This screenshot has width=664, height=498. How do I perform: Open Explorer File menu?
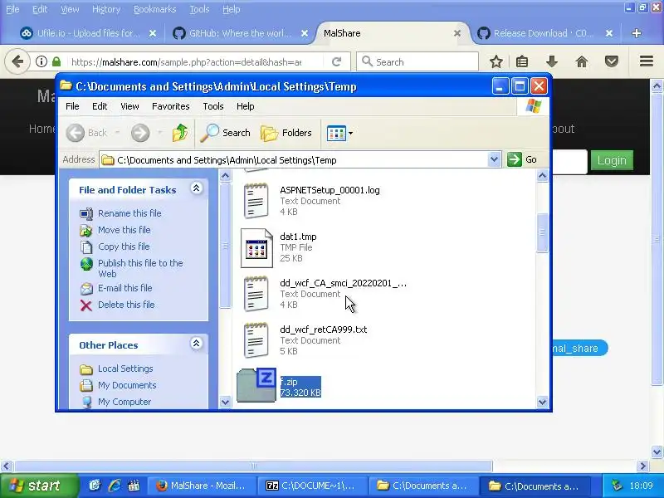click(x=72, y=106)
